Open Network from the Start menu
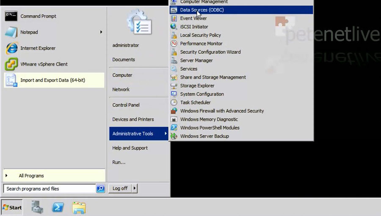Viewport: 381px width, 216px height. (121, 89)
